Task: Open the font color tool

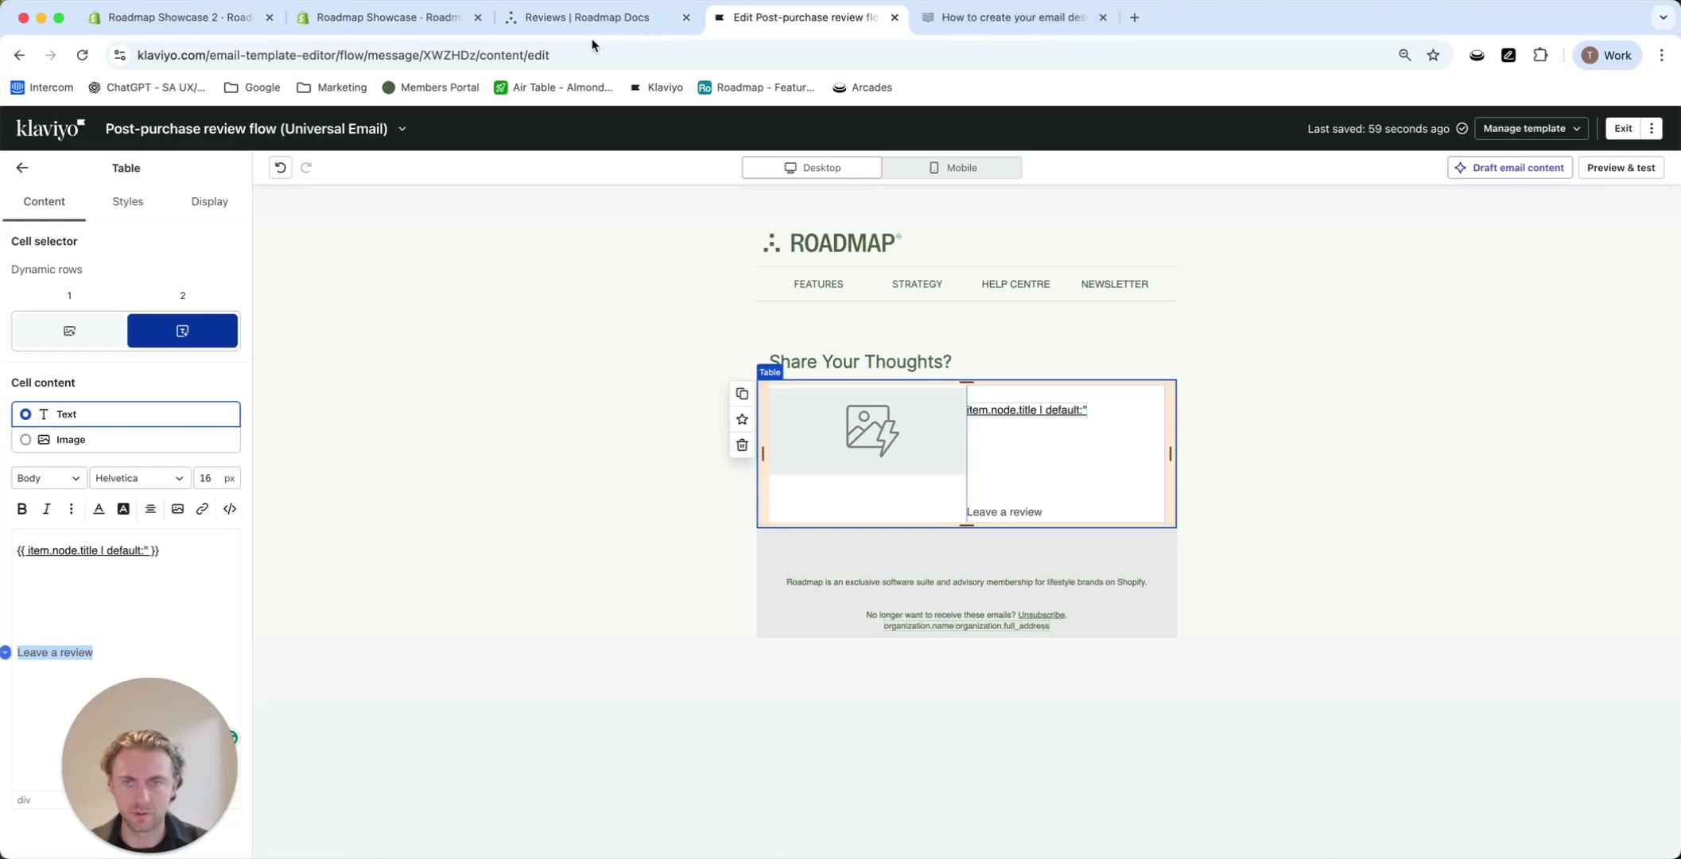Action: (x=98, y=508)
